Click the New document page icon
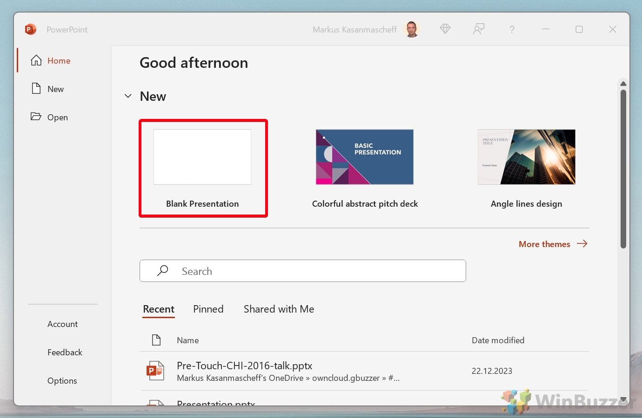This screenshot has width=642, height=418. point(36,88)
